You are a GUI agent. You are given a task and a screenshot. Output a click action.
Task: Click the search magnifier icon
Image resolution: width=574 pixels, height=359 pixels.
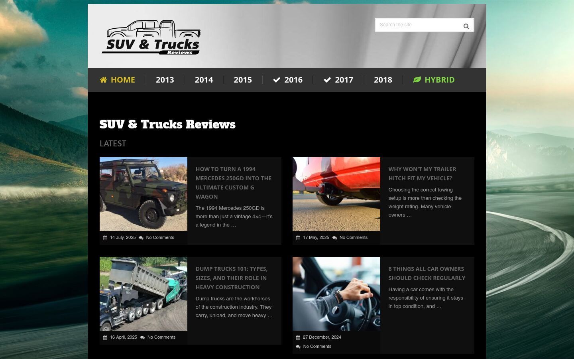(466, 26)
